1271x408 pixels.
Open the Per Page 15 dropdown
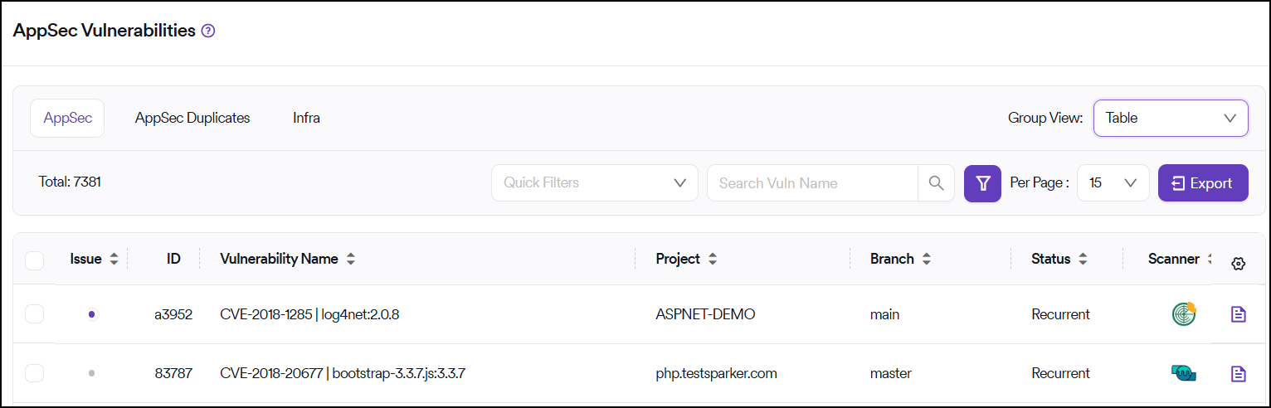1112,182
